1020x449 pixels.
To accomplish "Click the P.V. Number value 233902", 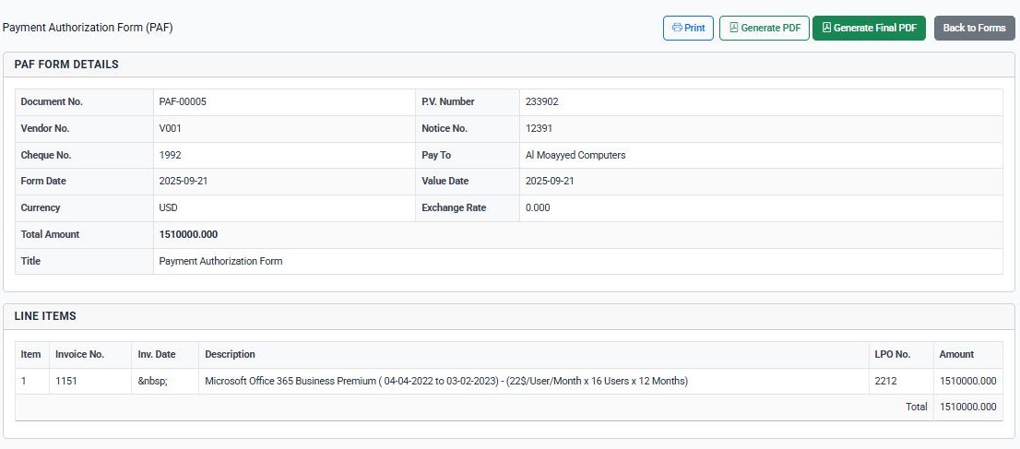I will (x=541, y=101).
